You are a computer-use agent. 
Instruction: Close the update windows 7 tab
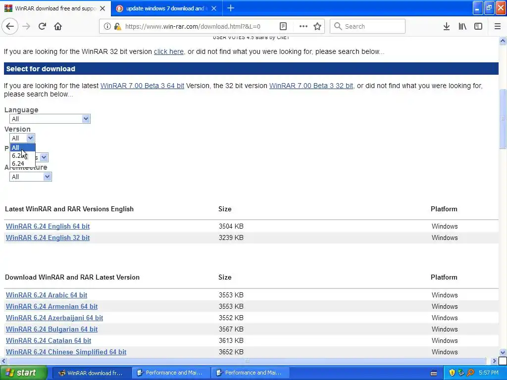pos(214,8)
